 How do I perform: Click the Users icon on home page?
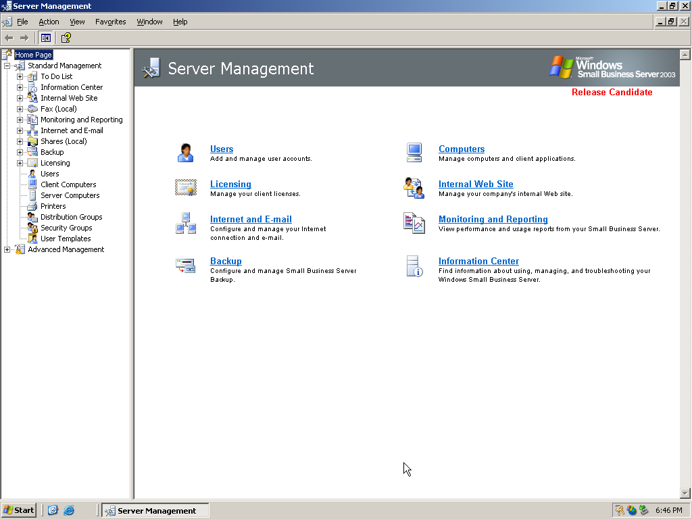tap(185, 153)
